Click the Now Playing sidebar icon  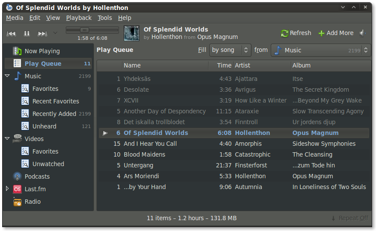pyautogui.click(x=17, y=51)
